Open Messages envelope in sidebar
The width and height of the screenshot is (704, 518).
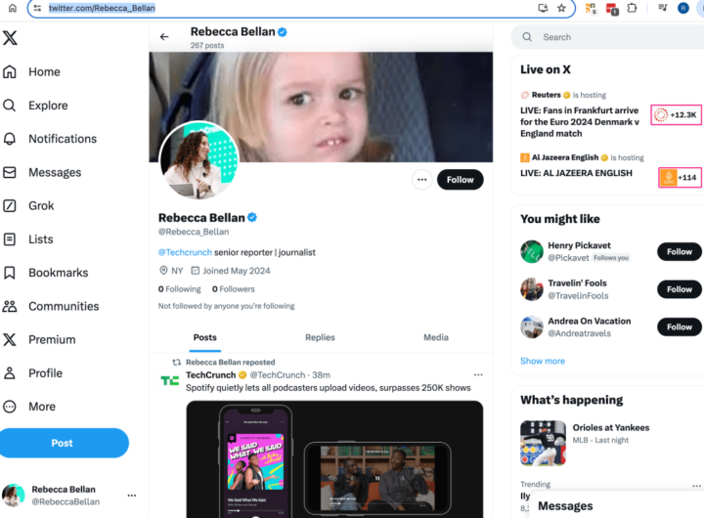click(10, 173)
